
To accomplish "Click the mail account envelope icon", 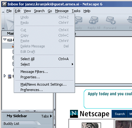I will pos(10,40).
